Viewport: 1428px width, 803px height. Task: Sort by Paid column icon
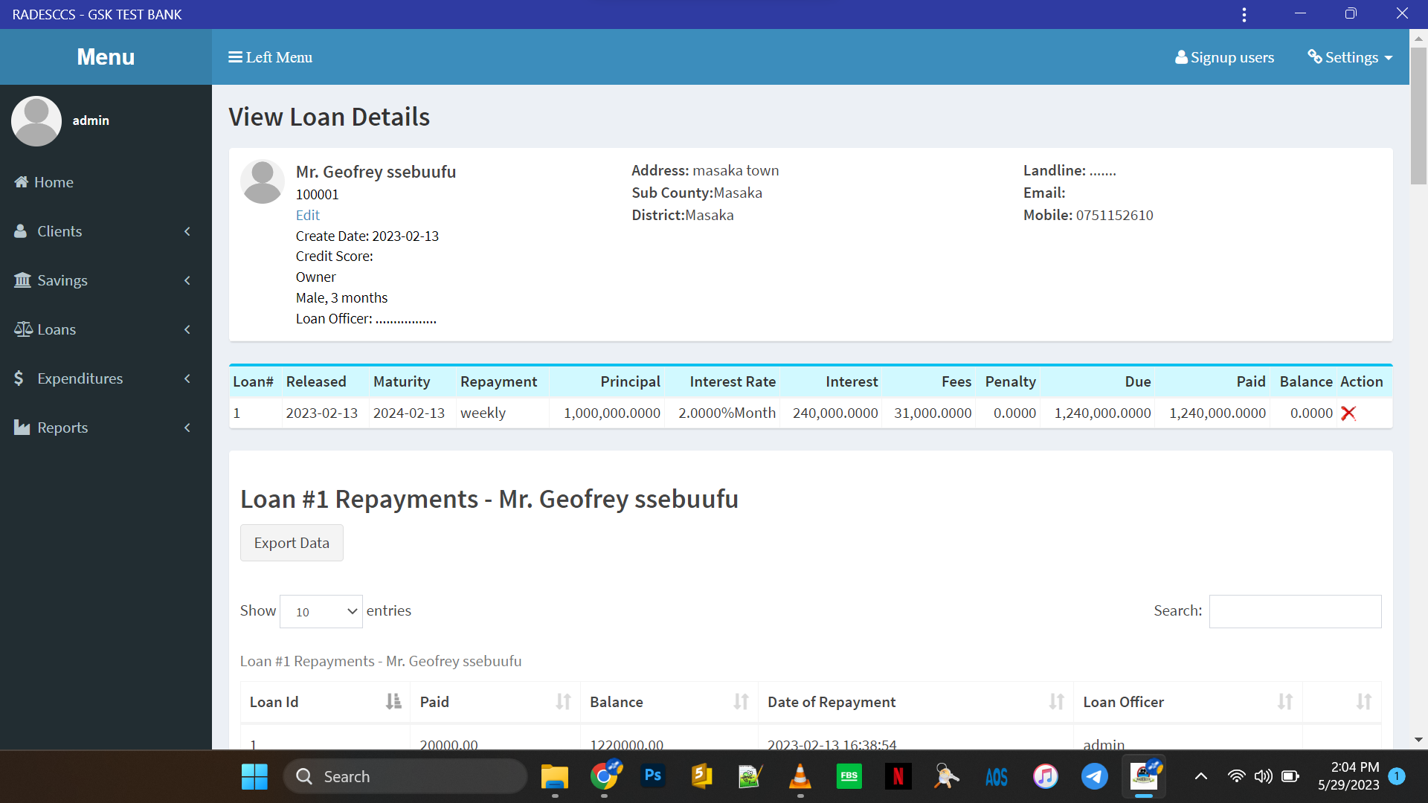(x=563, y=702)
